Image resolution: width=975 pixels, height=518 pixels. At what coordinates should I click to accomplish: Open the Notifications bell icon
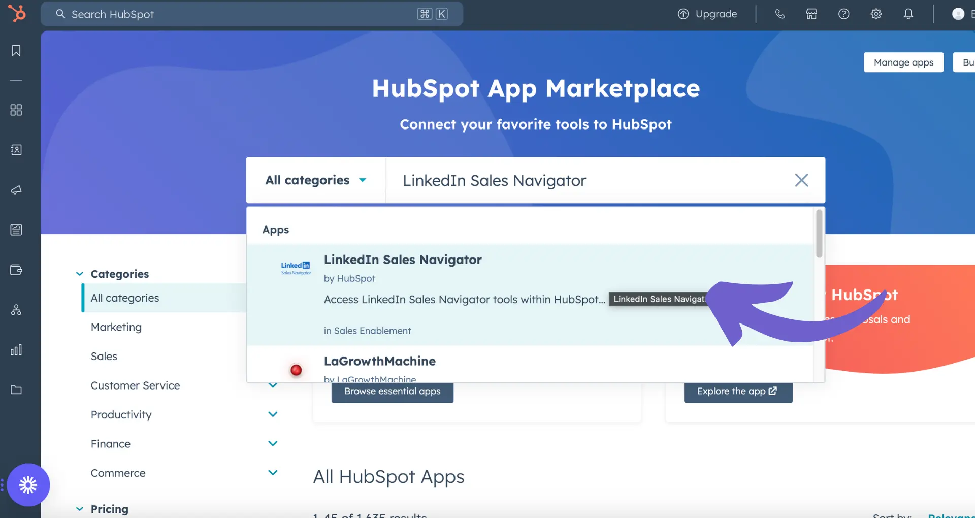tap(908, 14)
